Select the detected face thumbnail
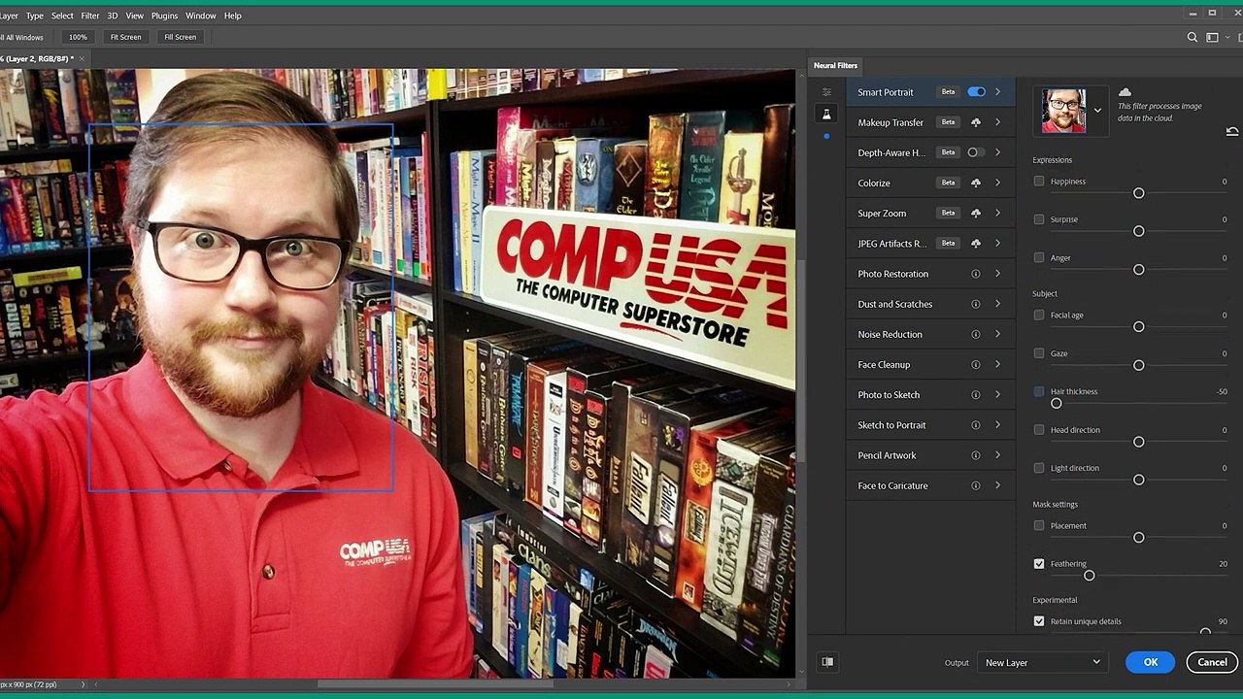Image resolution: width=1243 pixels, height=699 pixels. point(1064,111)
